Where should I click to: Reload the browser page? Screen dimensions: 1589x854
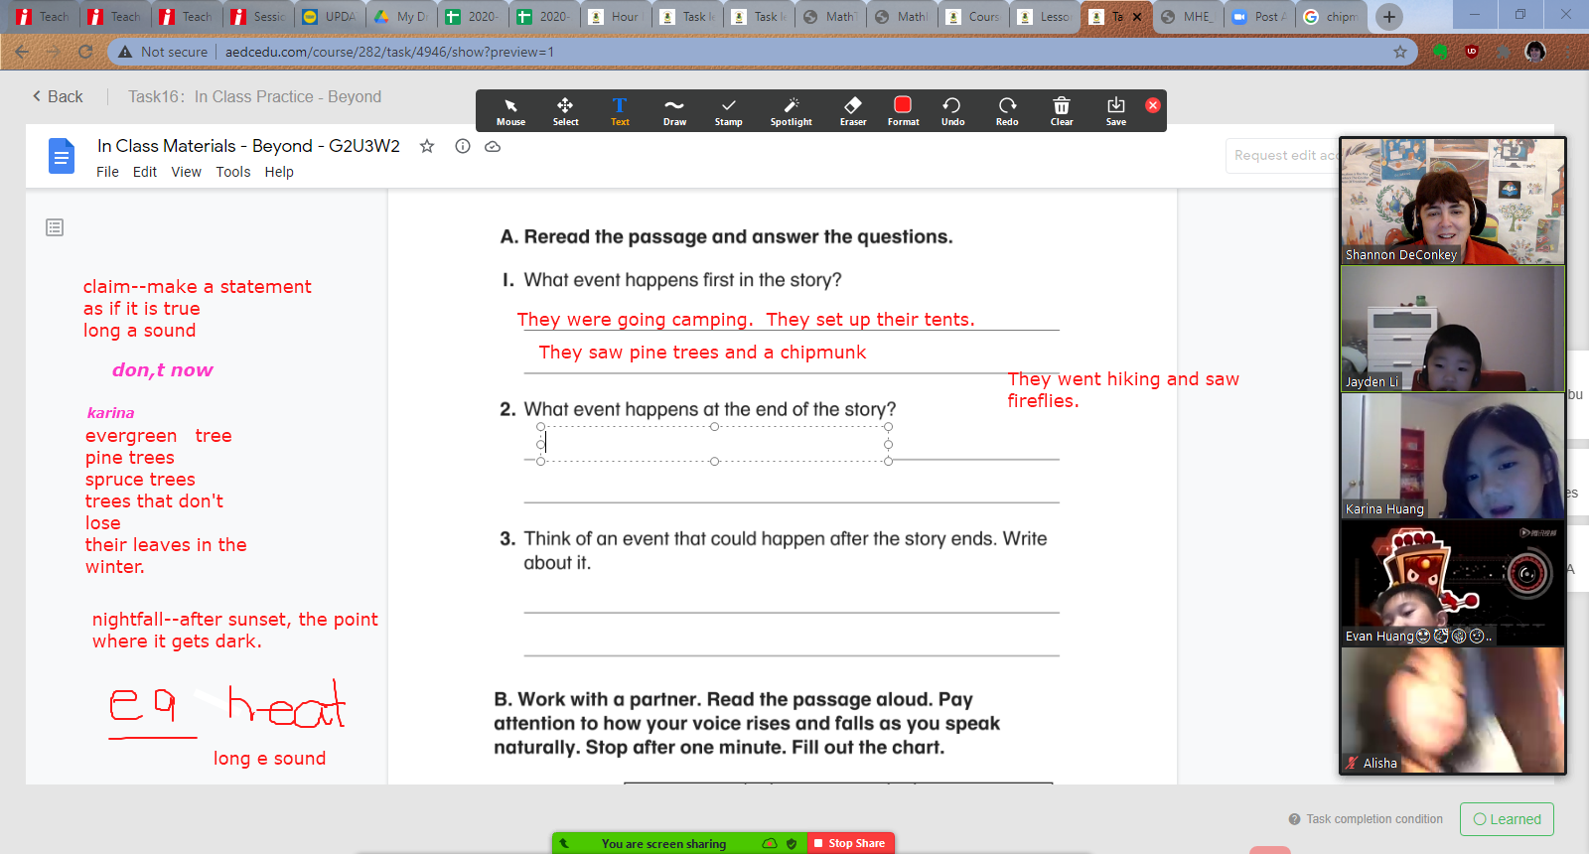(85, 52)
